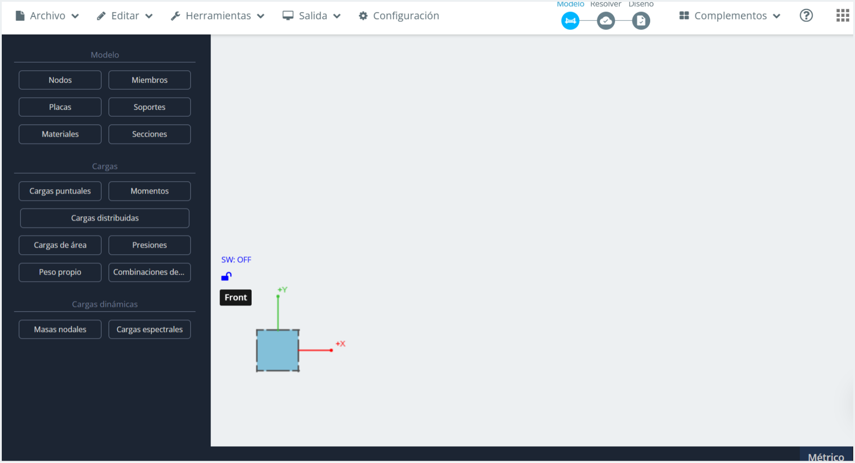Viewport: 855px width, 463px height.
Task: Open the Configuración menu item
Action: 399,16
